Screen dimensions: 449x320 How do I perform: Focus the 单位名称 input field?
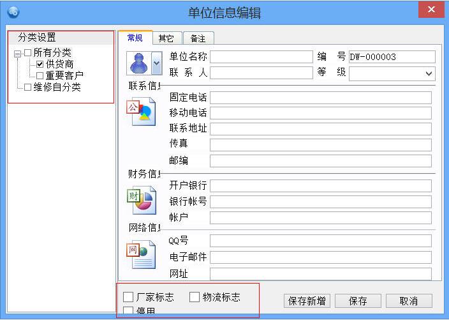click(261, 57)
